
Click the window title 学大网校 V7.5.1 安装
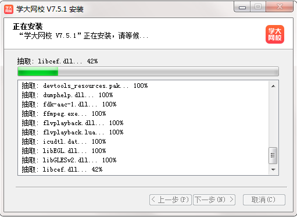click(50, 9)
